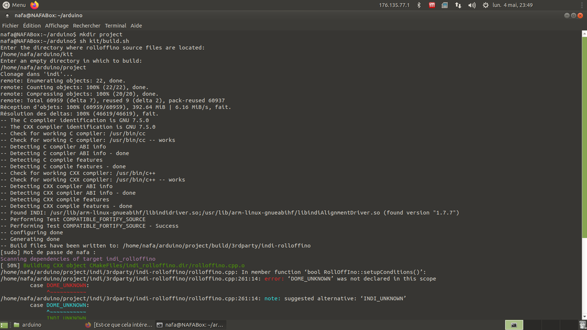Click "Clonage dans 'indi'..." line
587x330 pixels.
click(36, 74)
